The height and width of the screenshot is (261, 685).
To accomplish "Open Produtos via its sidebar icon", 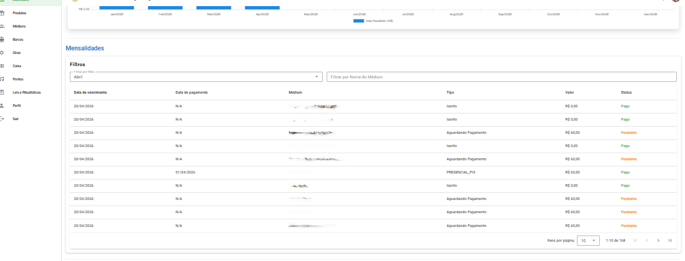I will (x=2, y=13).
